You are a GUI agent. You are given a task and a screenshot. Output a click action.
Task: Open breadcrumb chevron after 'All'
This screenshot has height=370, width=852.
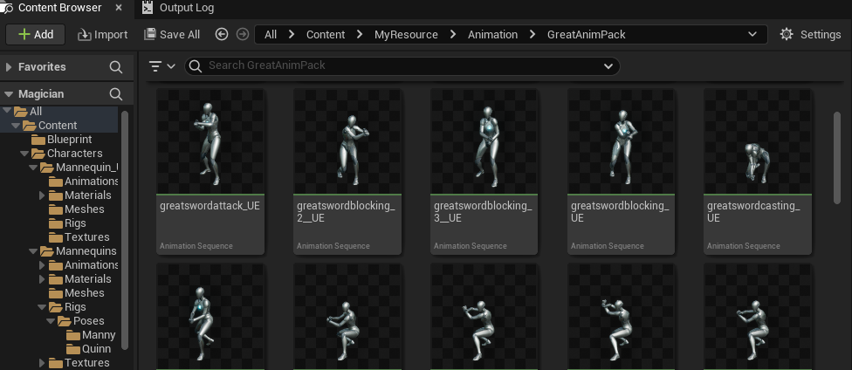[292, 34]
